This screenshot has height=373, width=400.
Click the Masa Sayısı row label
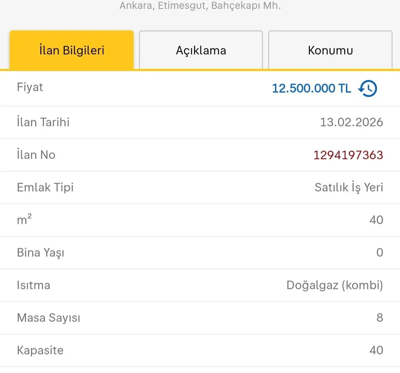pyautogui.click(x=48, y=318)
